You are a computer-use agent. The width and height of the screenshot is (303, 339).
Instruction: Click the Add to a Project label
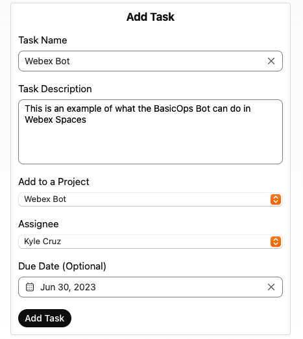click(54, 182)
